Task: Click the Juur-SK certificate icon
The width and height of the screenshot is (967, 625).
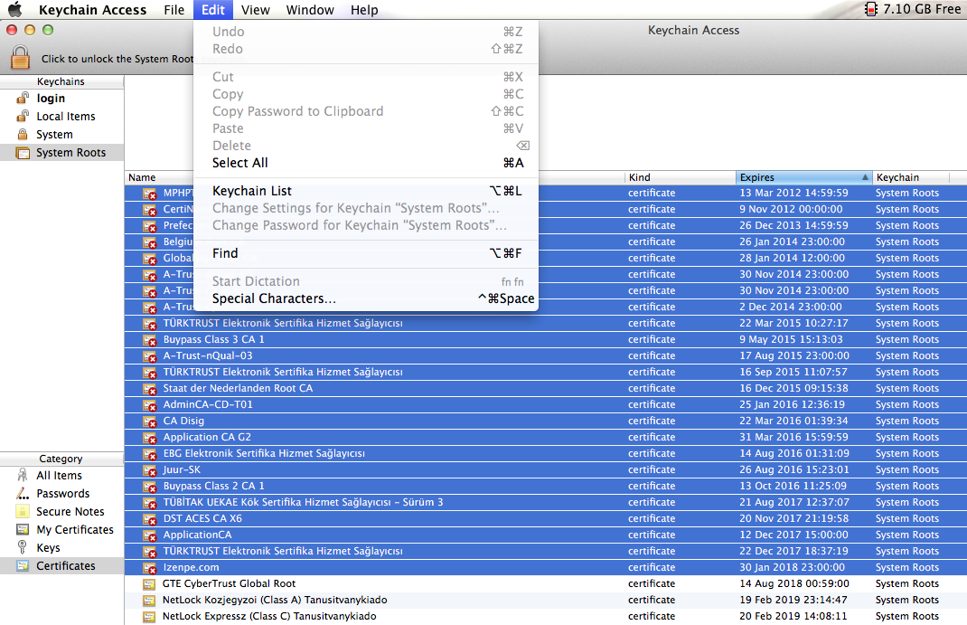Action: tap(150, 470)
